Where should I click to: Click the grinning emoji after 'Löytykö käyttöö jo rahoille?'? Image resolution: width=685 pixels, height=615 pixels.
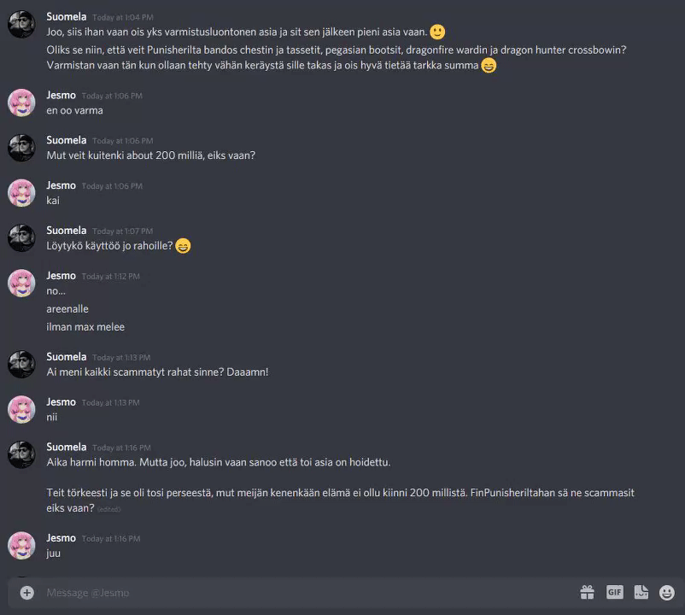tap(183, 246)
